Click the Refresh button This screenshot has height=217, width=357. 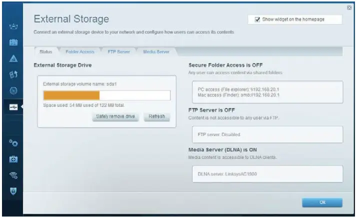(156, 116)
